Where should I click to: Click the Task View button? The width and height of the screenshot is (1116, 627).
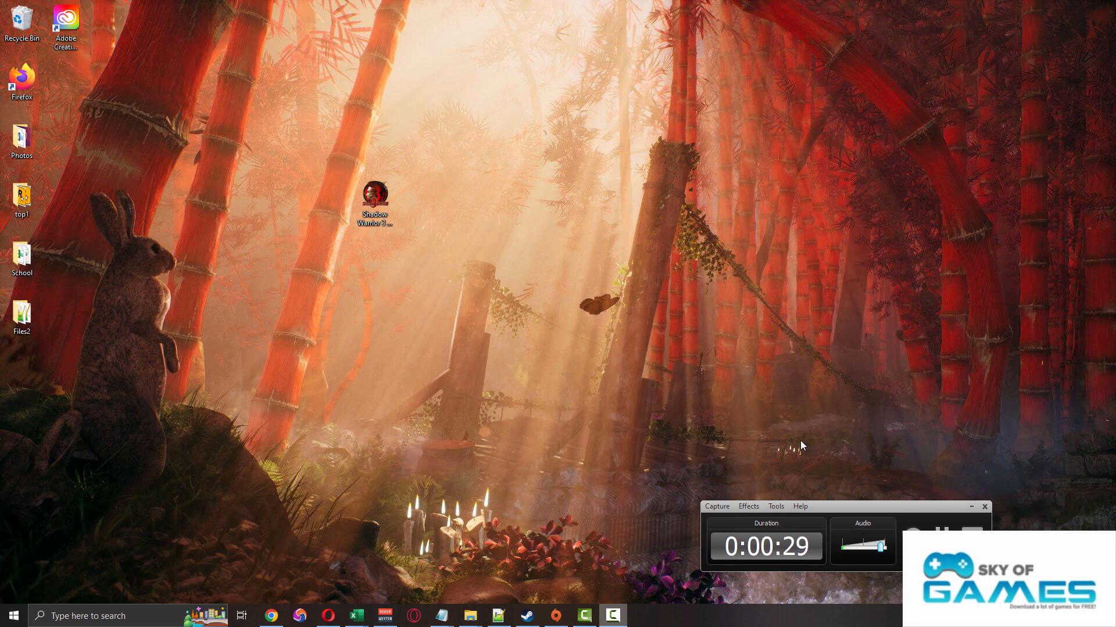(242, 615)
